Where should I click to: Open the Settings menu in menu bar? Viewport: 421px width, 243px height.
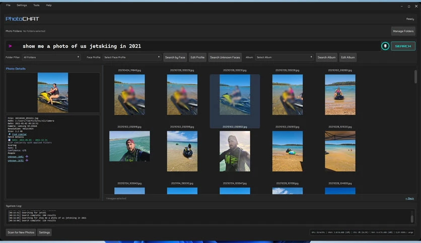point(22,6)
